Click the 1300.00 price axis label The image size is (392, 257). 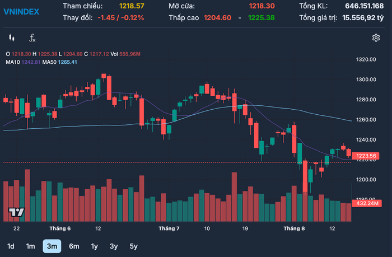[366, 80]
